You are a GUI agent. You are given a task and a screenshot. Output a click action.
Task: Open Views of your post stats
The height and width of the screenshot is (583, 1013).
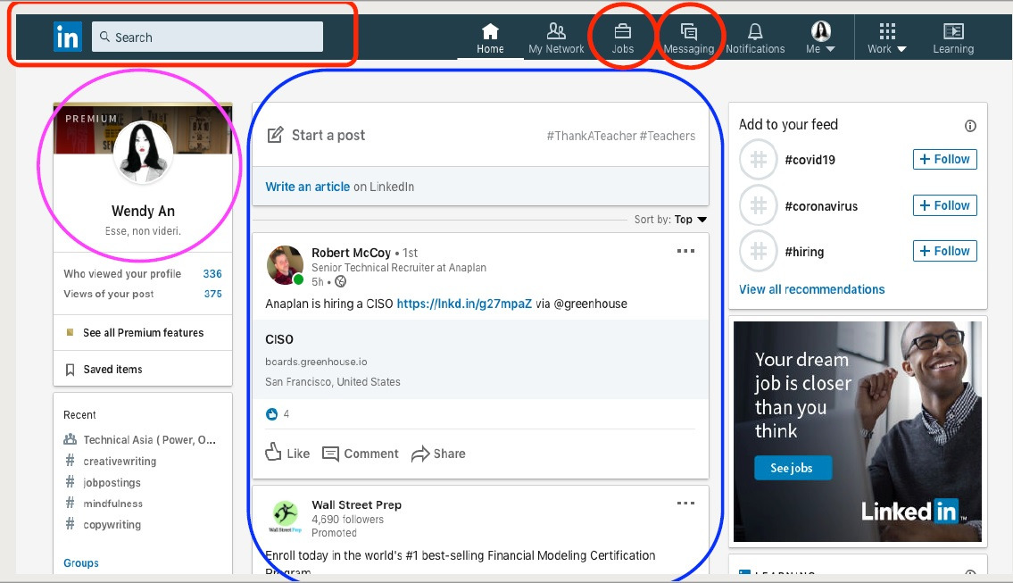point(142,294)
